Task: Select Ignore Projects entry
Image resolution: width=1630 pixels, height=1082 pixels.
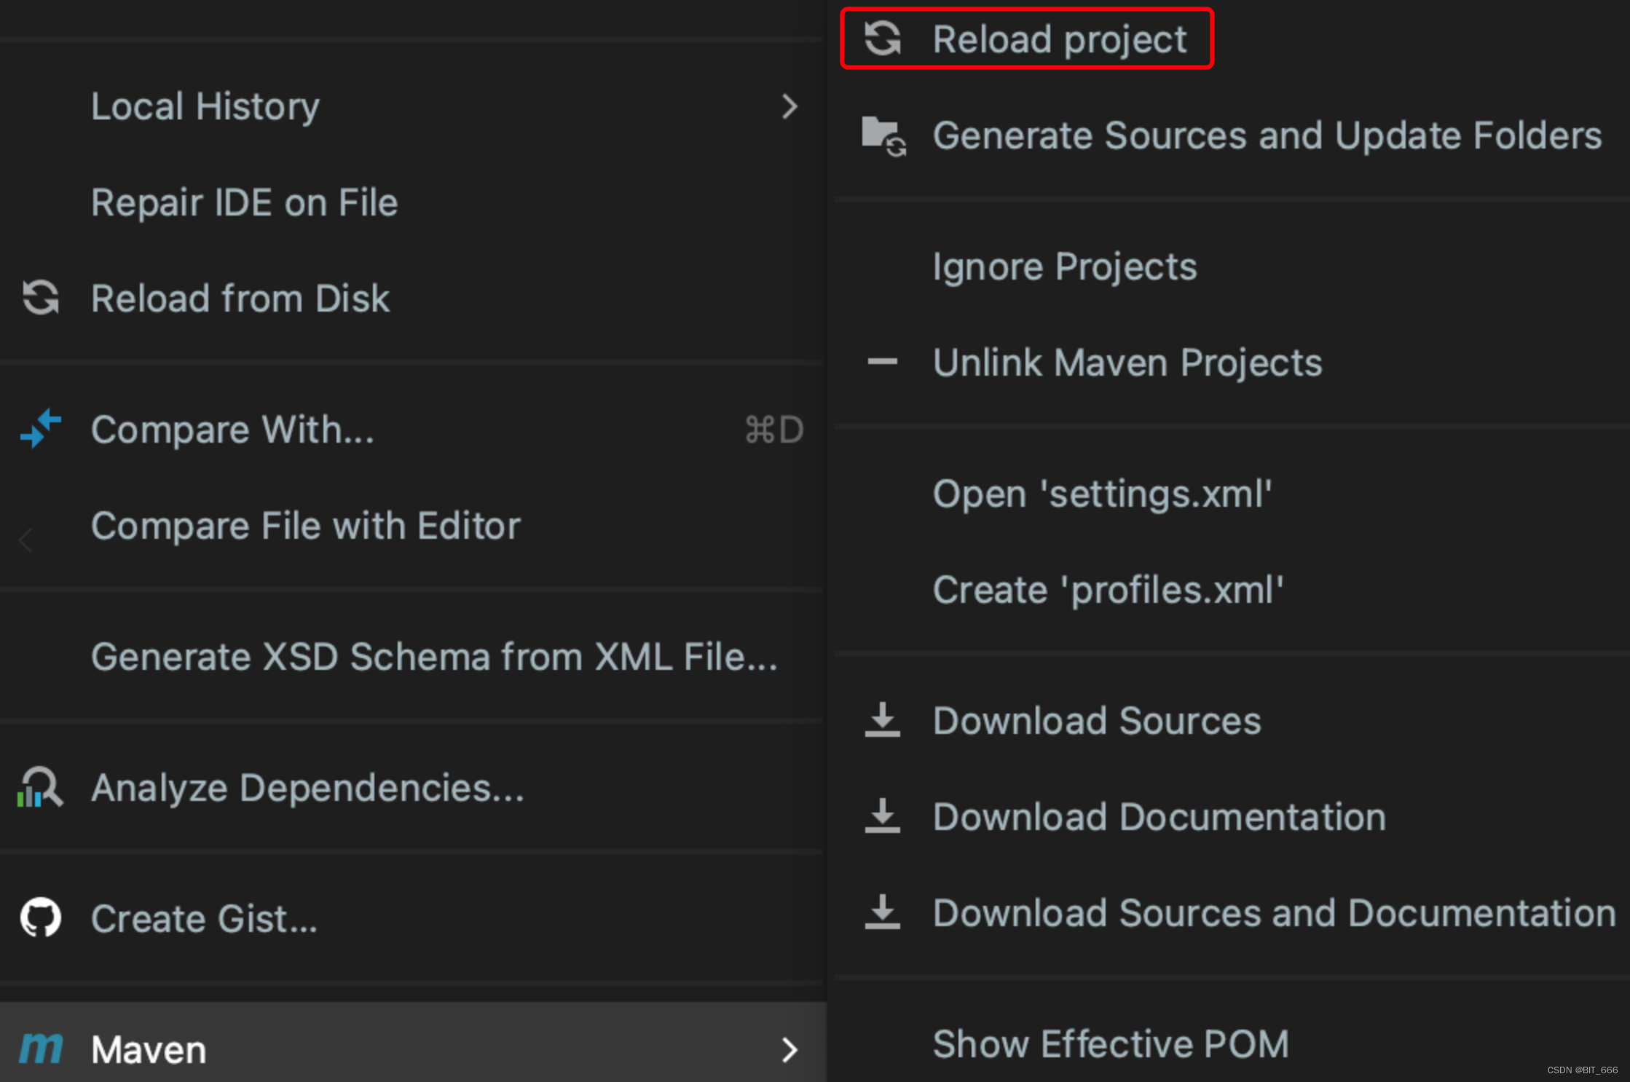Action: [1064, 266]
